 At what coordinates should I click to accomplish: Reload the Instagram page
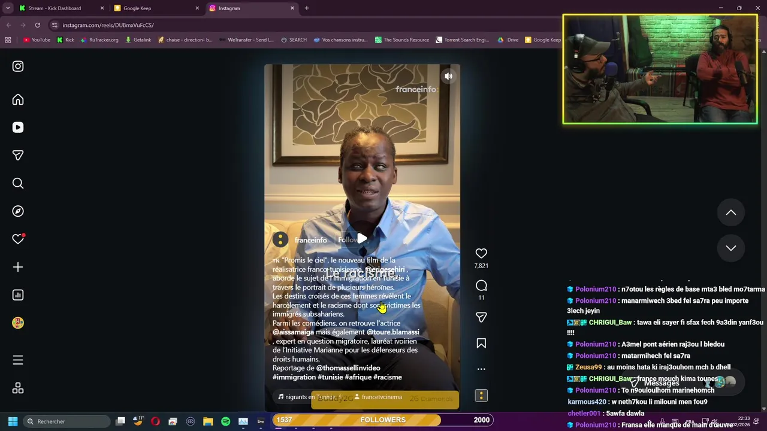click(37, 25)
